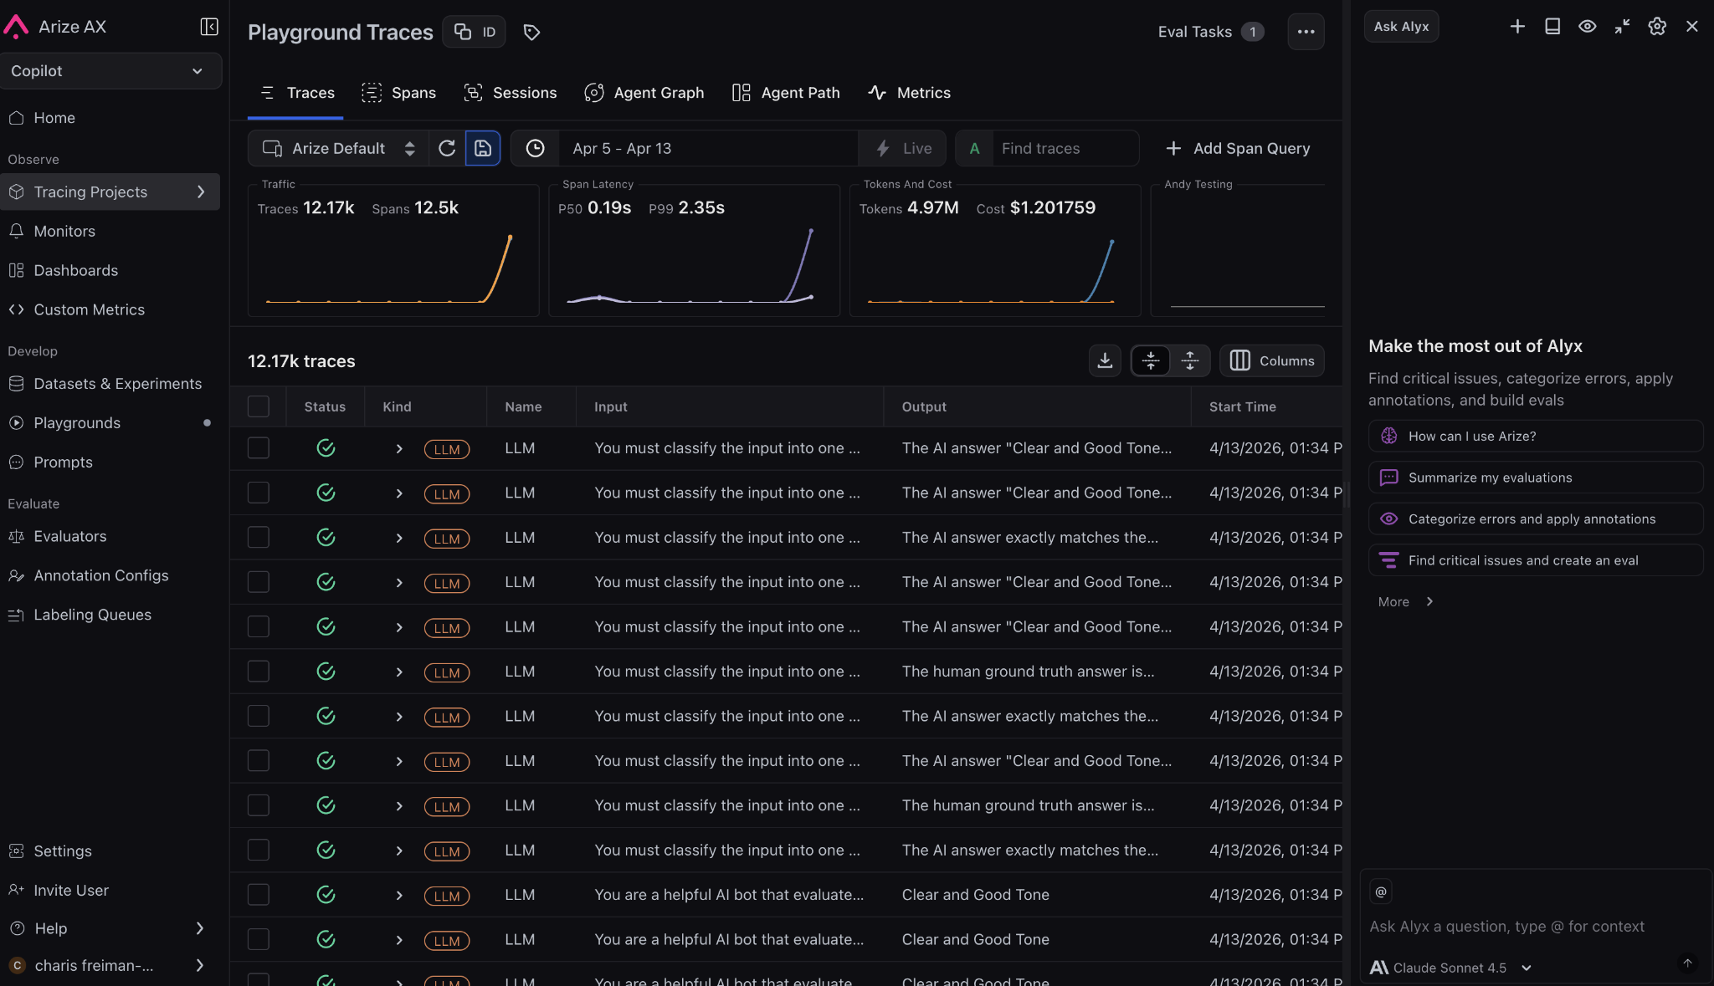Screen dimensions: 1714x986
Task: Switch to the Traces tab
Action: coord(297,93)
